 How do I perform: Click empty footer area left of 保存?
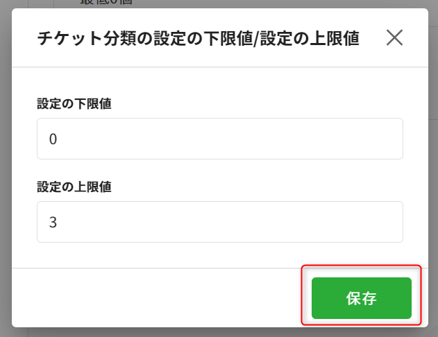(x=156, y=298)
